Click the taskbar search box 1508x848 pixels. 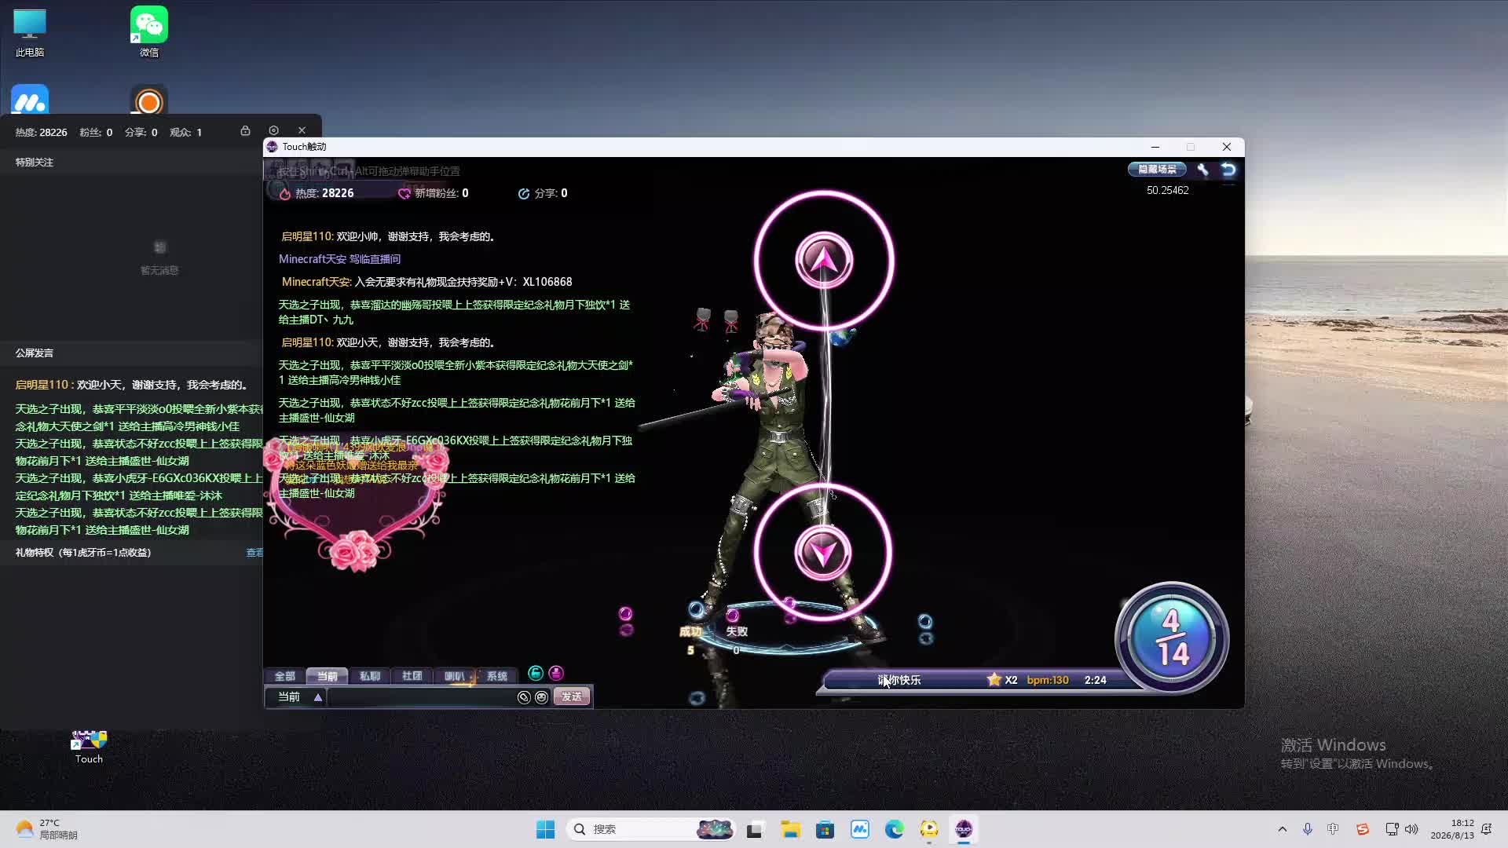pyautogui.click(x=650, y=829)
